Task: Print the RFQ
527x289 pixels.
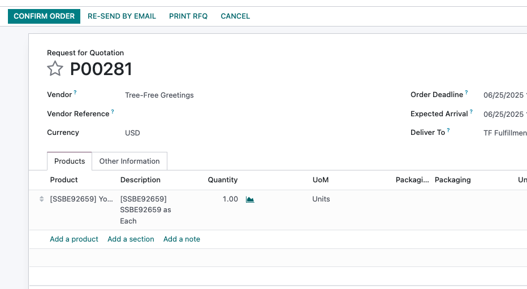Action: (188, 16)
